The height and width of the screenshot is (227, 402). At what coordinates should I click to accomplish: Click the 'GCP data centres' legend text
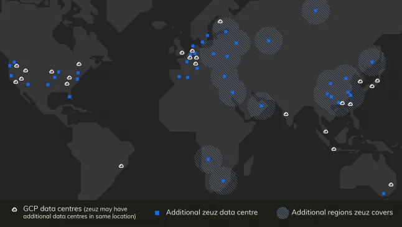point(52,208)
